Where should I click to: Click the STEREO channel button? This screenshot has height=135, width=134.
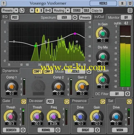(77, 10)
